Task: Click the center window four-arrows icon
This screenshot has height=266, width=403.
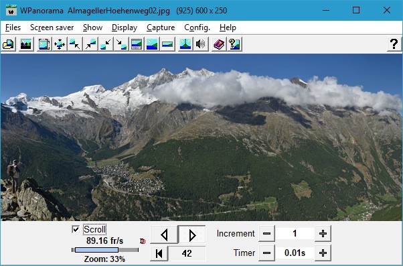Action: coord(60,44)
